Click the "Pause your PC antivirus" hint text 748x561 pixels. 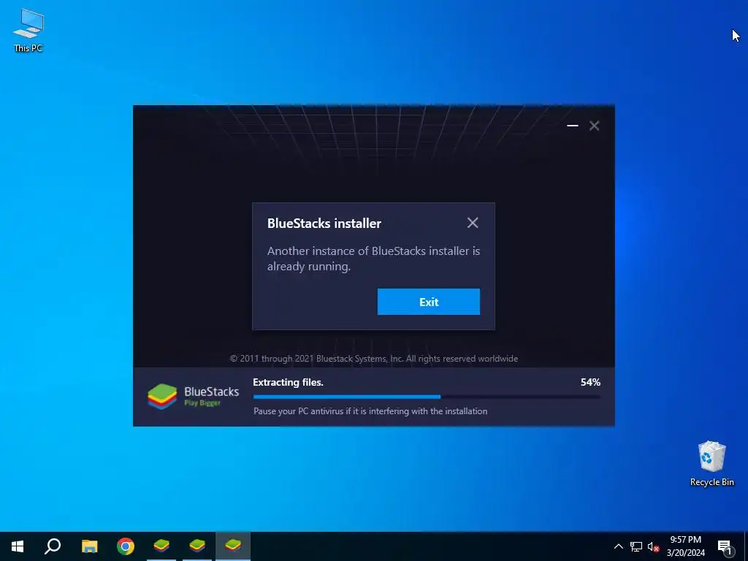[x=370, y=411]
